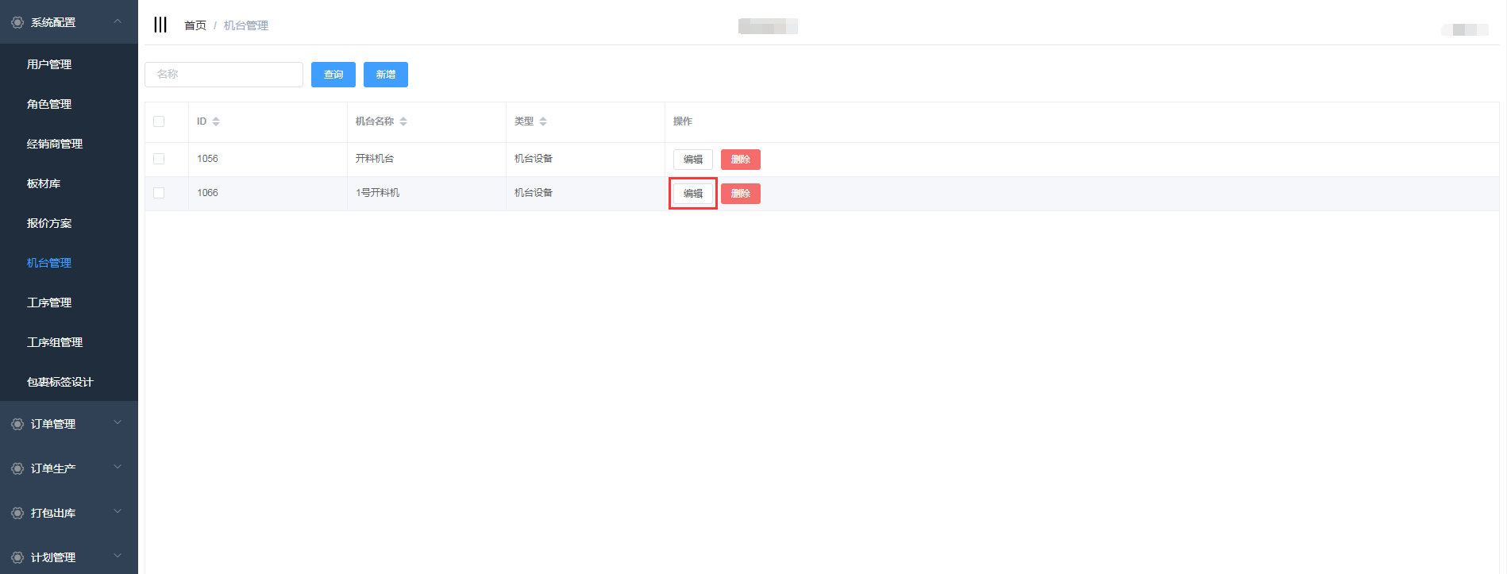Sort the table by ID column
Image resolution: width=1507 pixels, height=574 pixels.
[x=216, y=121]
